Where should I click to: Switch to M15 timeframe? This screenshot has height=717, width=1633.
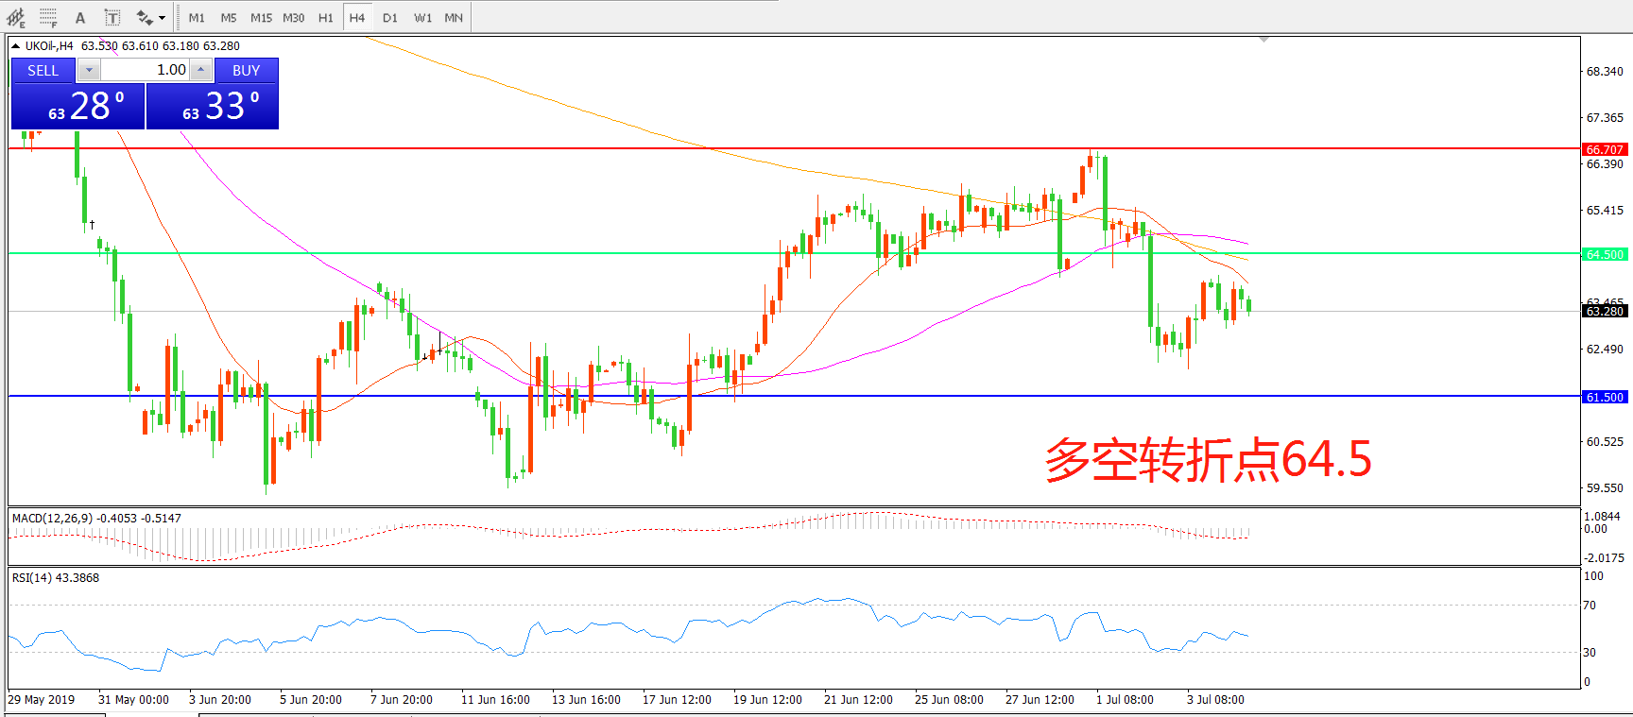point(261,17)
